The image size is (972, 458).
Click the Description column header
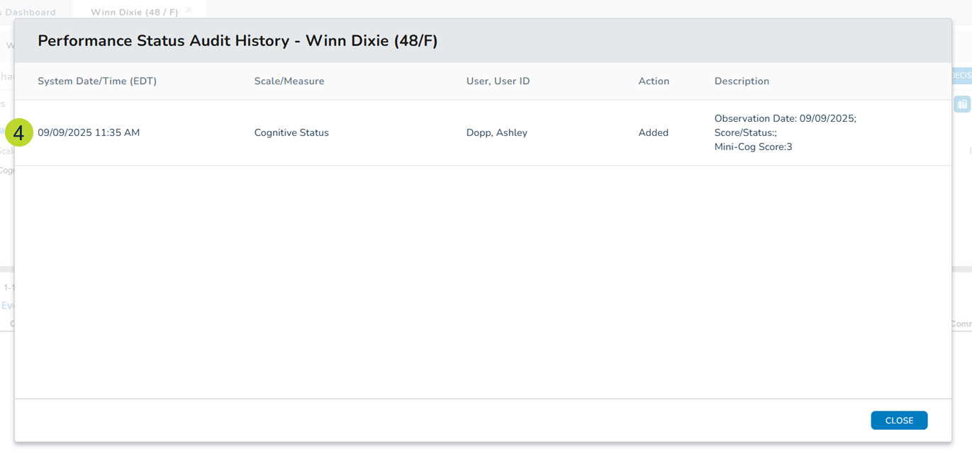pyautogui.click(x=742, y=81)
